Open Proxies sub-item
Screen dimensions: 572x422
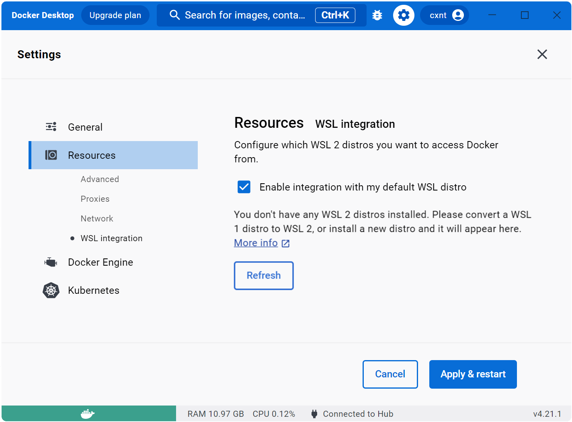[x=95, y=199]
